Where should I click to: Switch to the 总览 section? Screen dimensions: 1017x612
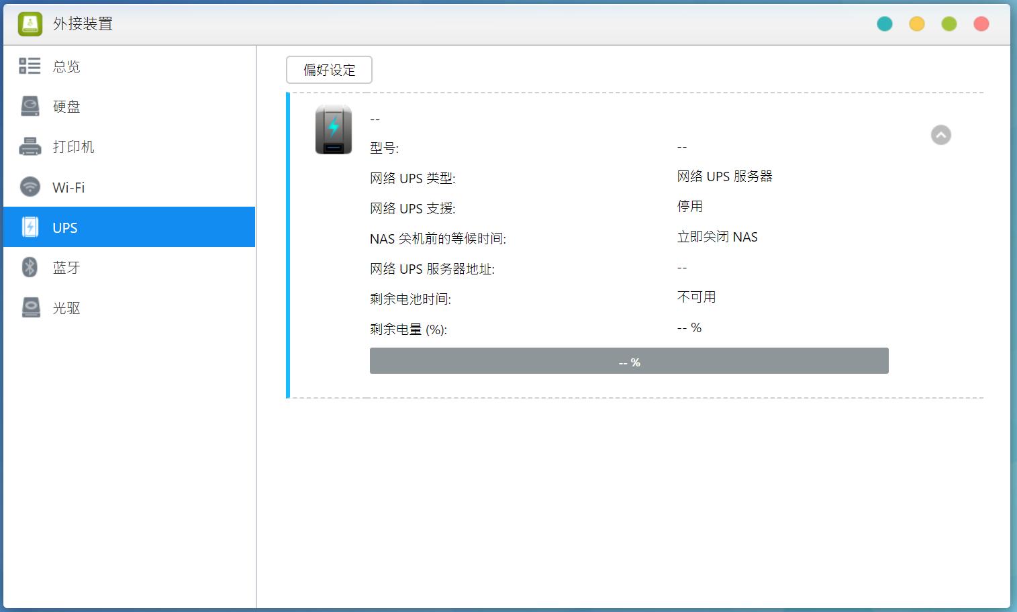pyautogui.click(x=65, y=66)
